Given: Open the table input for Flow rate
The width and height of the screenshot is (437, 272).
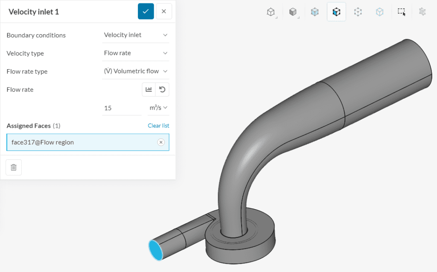Looking at the screenshot, I should pyautogui.click(x=148, y=89).
